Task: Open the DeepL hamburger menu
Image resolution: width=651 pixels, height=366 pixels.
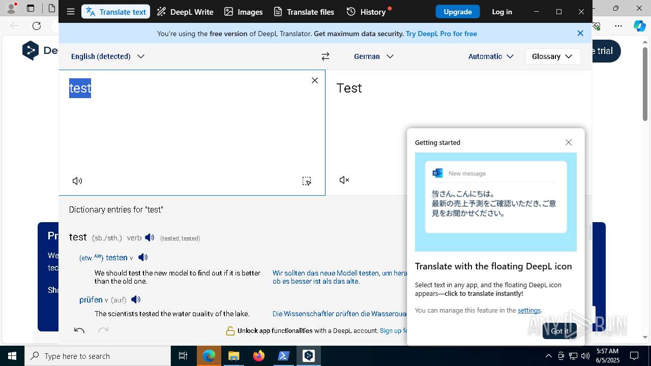Action: [x=71, y=12]
